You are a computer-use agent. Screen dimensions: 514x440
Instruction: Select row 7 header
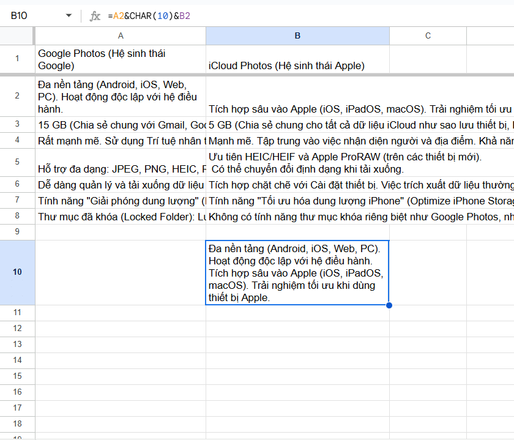(17, 200)
